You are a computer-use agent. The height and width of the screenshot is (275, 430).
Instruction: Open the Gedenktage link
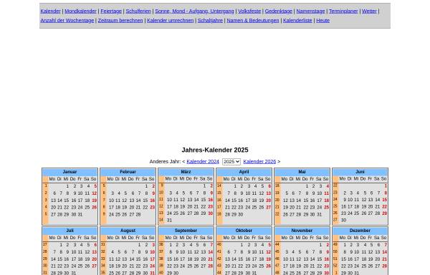(x=279, y=11)
